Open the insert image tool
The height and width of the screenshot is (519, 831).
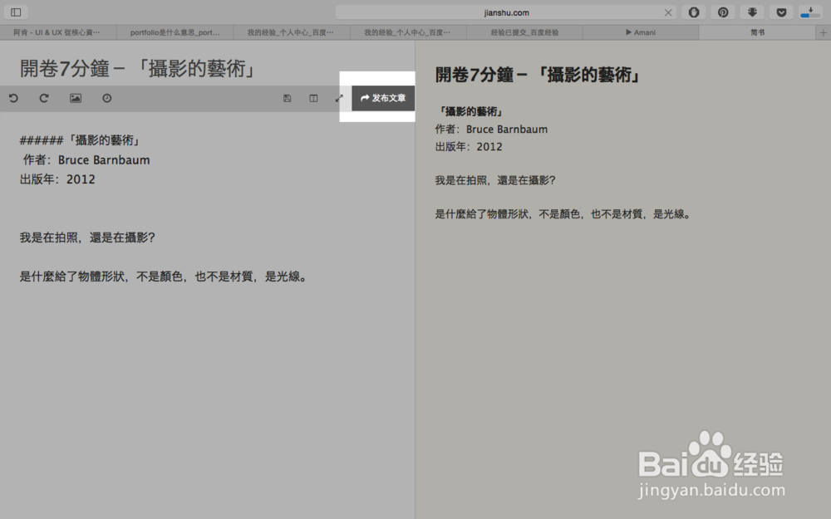coord(75,98)
